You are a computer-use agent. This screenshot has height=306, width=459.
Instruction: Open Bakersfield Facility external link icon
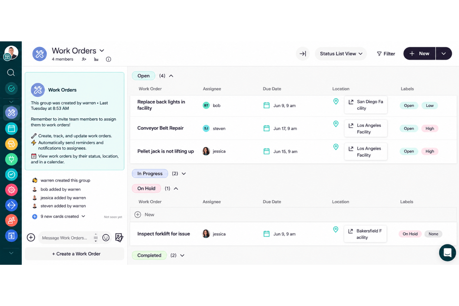[x=351, y=231]
